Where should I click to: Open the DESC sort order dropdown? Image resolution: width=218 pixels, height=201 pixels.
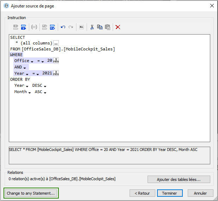coord(45,86)
